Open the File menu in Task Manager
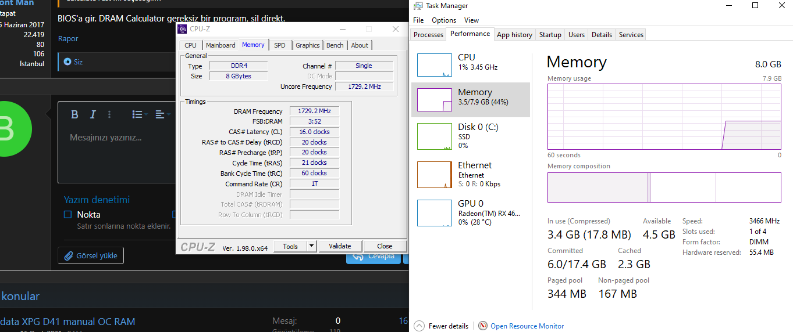Image resolution: width=793 pixels, height=332 pixels. click(x=418, y=20)
